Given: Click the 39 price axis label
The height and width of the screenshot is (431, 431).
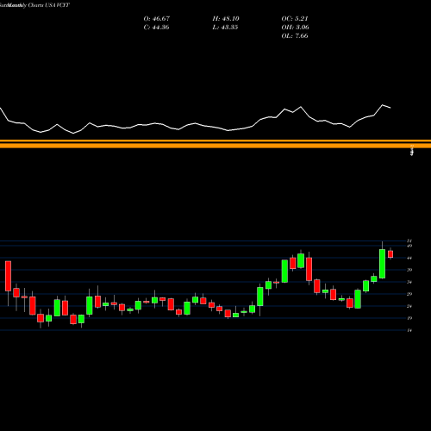Looking at the screenshot, I should (409, 270).
